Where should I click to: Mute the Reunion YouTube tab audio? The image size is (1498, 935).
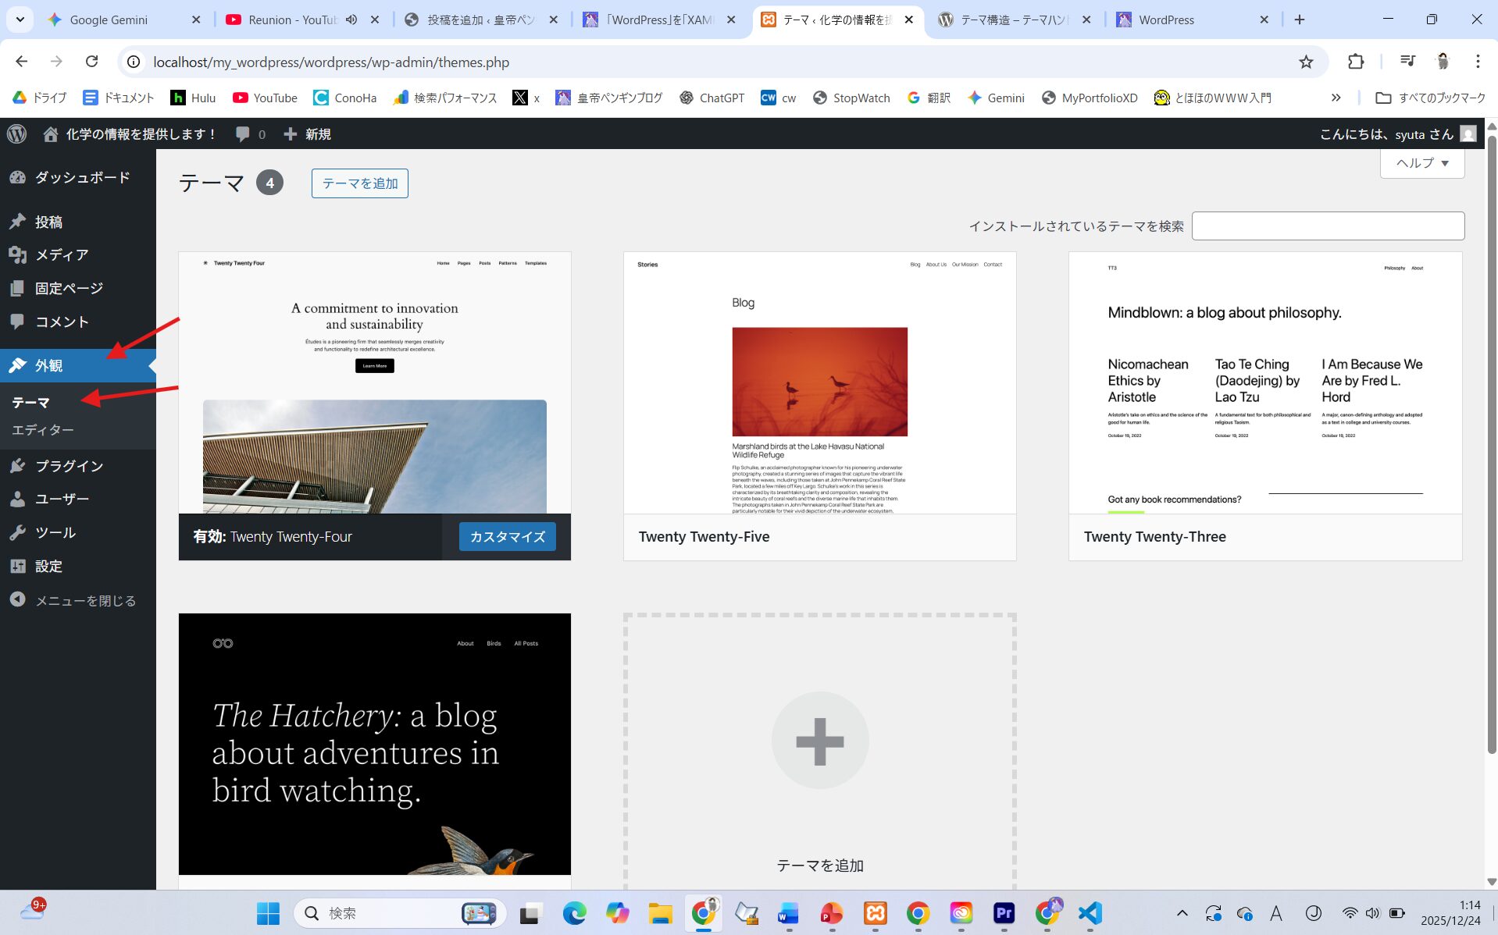click(351, 20)
